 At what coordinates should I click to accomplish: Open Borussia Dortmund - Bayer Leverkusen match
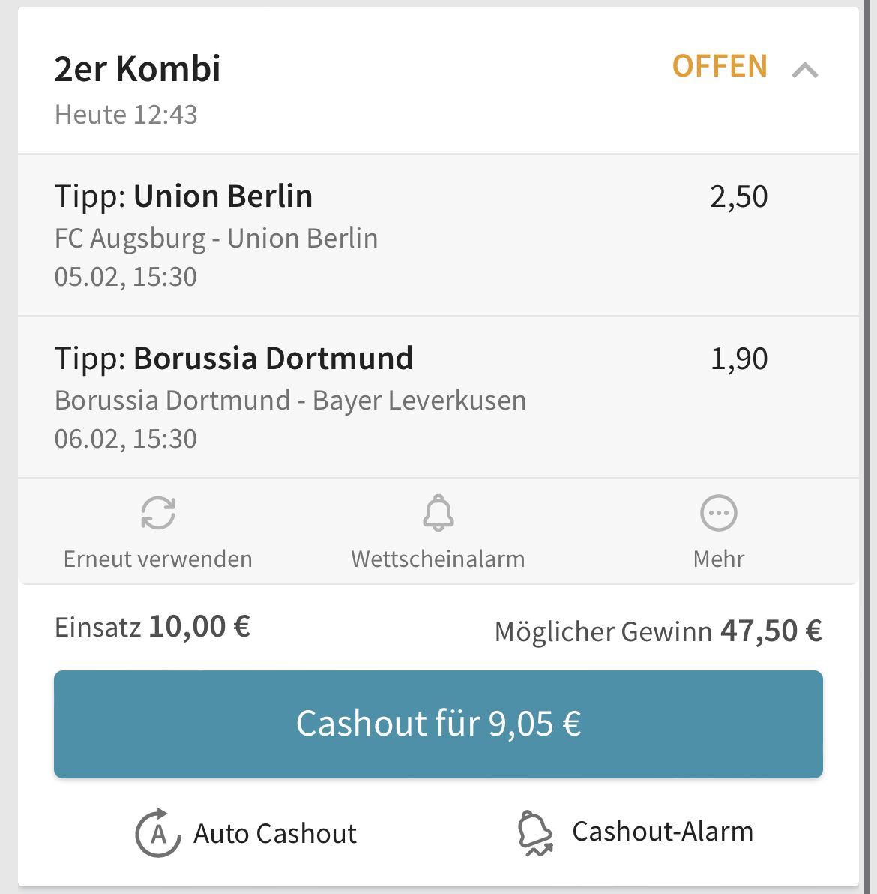(x=290, y=400)
